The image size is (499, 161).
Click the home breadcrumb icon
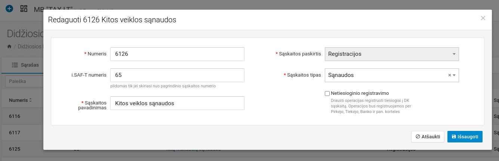9,46
